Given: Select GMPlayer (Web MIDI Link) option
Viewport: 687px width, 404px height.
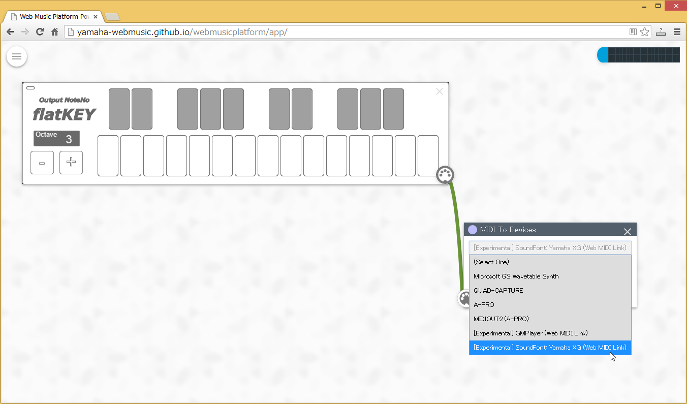Looking at the screenshot, I should [530, 333].
